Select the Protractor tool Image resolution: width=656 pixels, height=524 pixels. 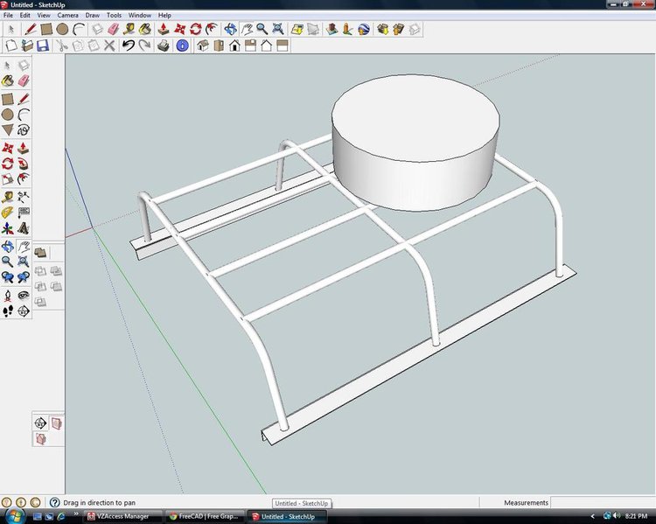(x=8, y=213)
